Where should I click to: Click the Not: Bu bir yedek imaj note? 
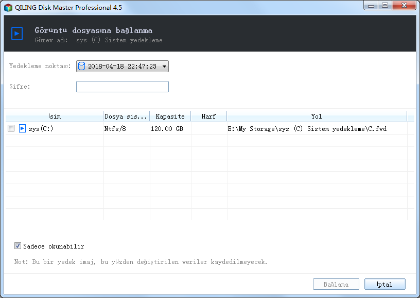[x=141, y=262]
